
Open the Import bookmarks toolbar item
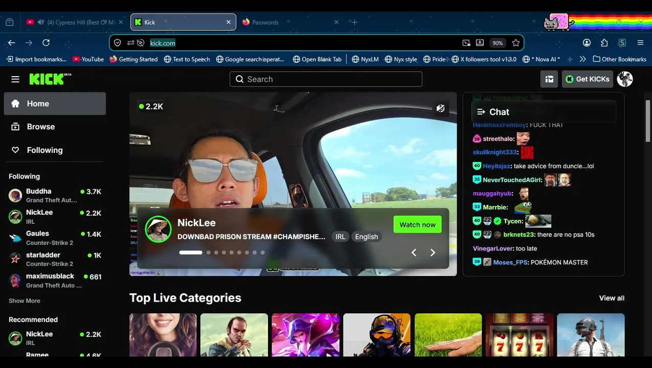point(36,59)
